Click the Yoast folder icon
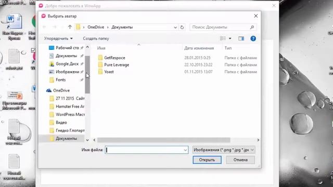The width and height of the screenshot is (333, 187). click(100, 72)
